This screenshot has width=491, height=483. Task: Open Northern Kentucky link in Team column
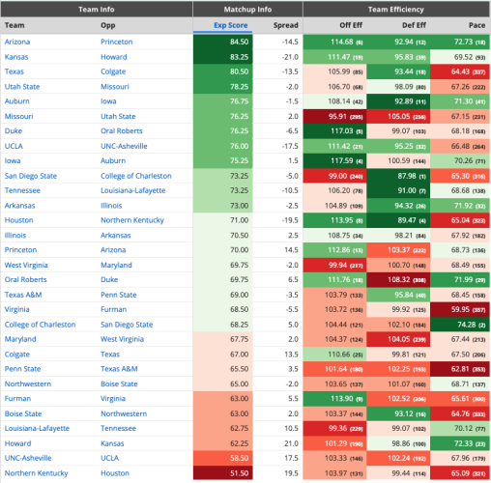pos(36,473)
